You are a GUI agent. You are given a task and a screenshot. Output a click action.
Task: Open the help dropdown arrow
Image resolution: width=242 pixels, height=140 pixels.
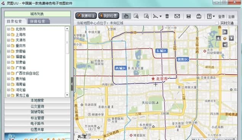click(214, 16)
